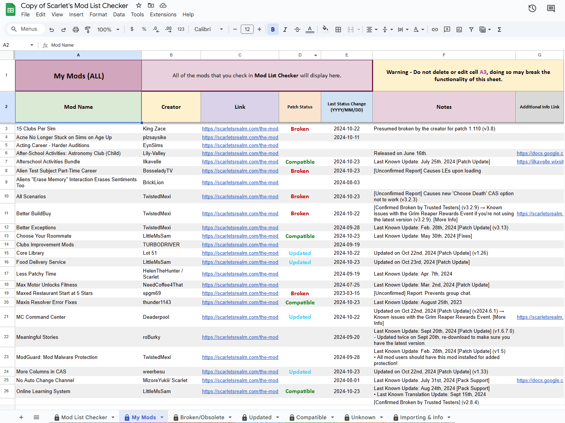Select the Paint format tool

pyautogui.click(x=88, y=29)
